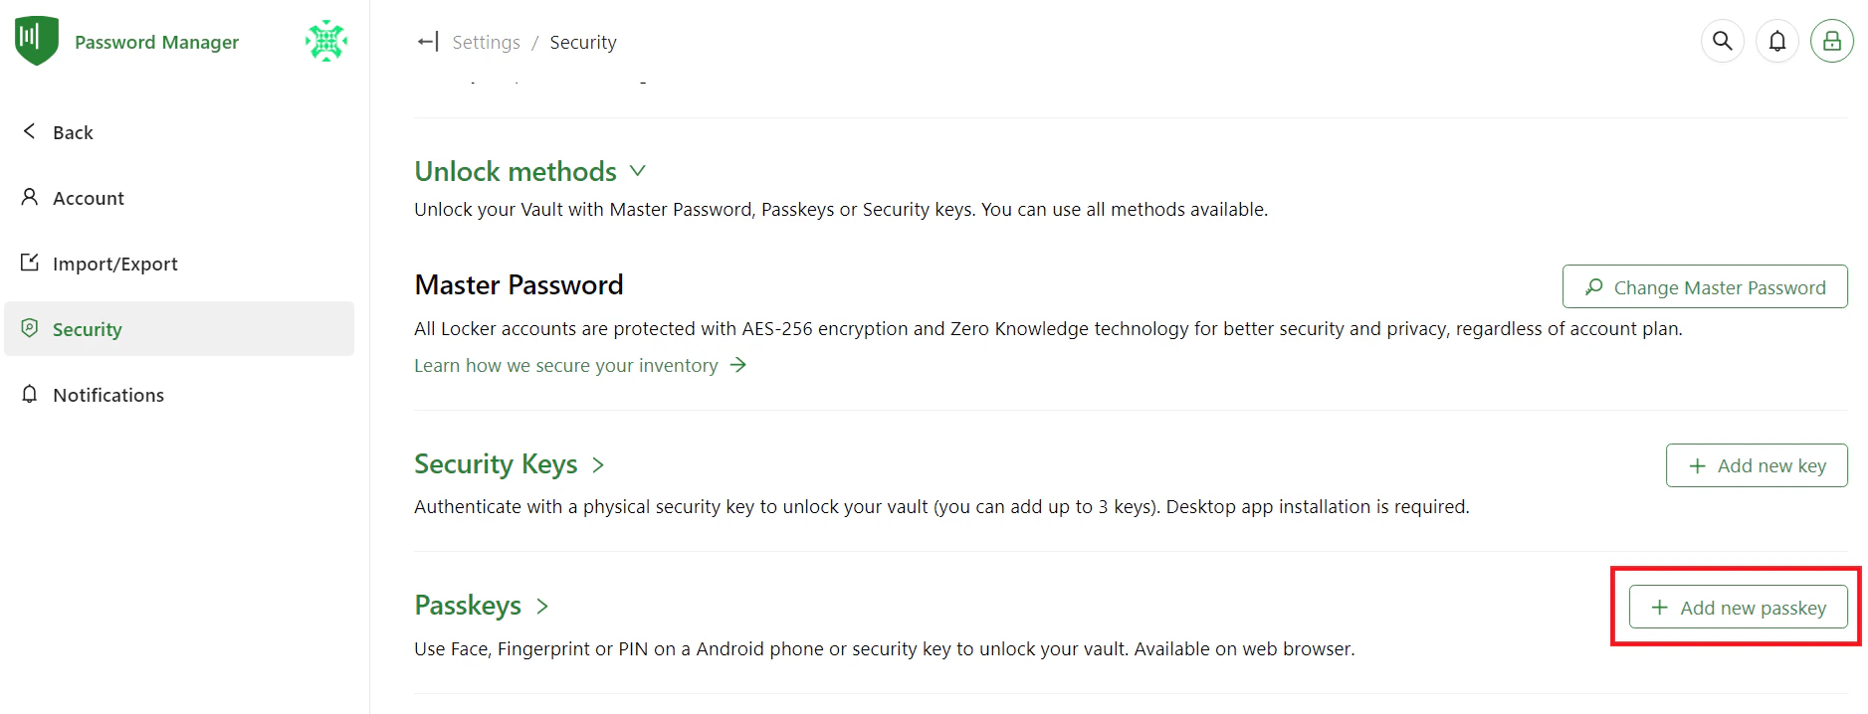Collapse the Unlock methods section

(x=638, y=170)
